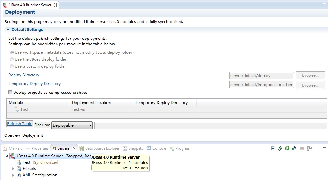Start the server with green play icon
This screenshot has height=180, width=328.
point(287,148)
